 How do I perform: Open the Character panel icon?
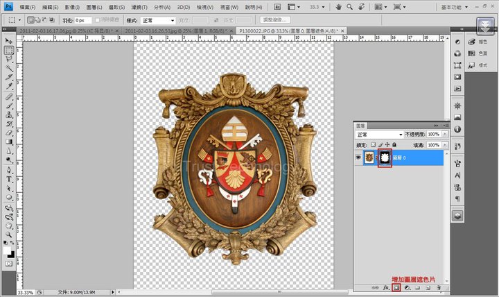[x=457, y=176]
